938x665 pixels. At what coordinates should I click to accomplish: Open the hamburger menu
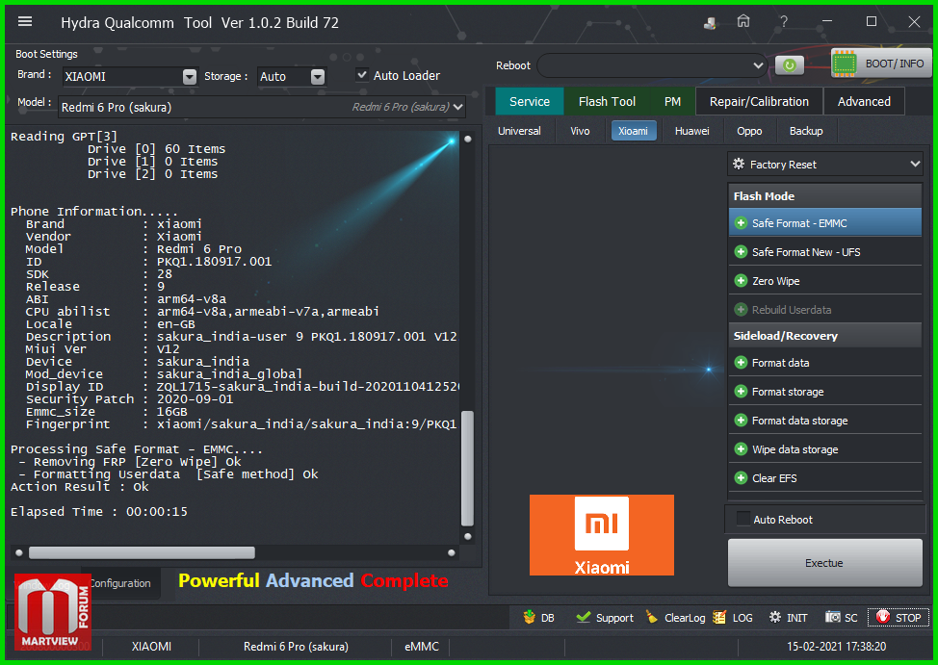tap(25, 22)
